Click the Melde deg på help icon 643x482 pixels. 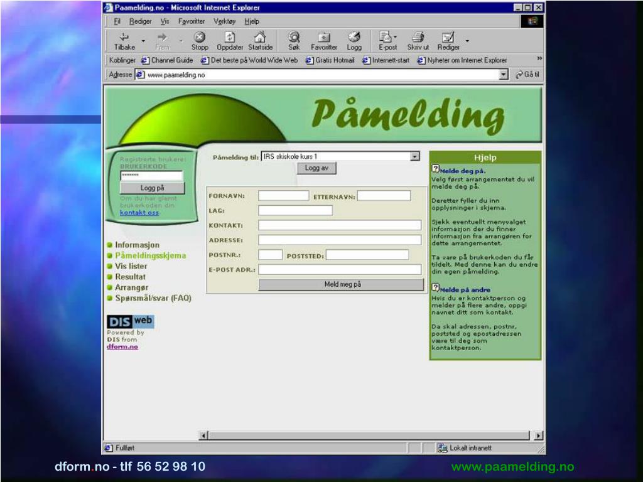coord(435,169)
